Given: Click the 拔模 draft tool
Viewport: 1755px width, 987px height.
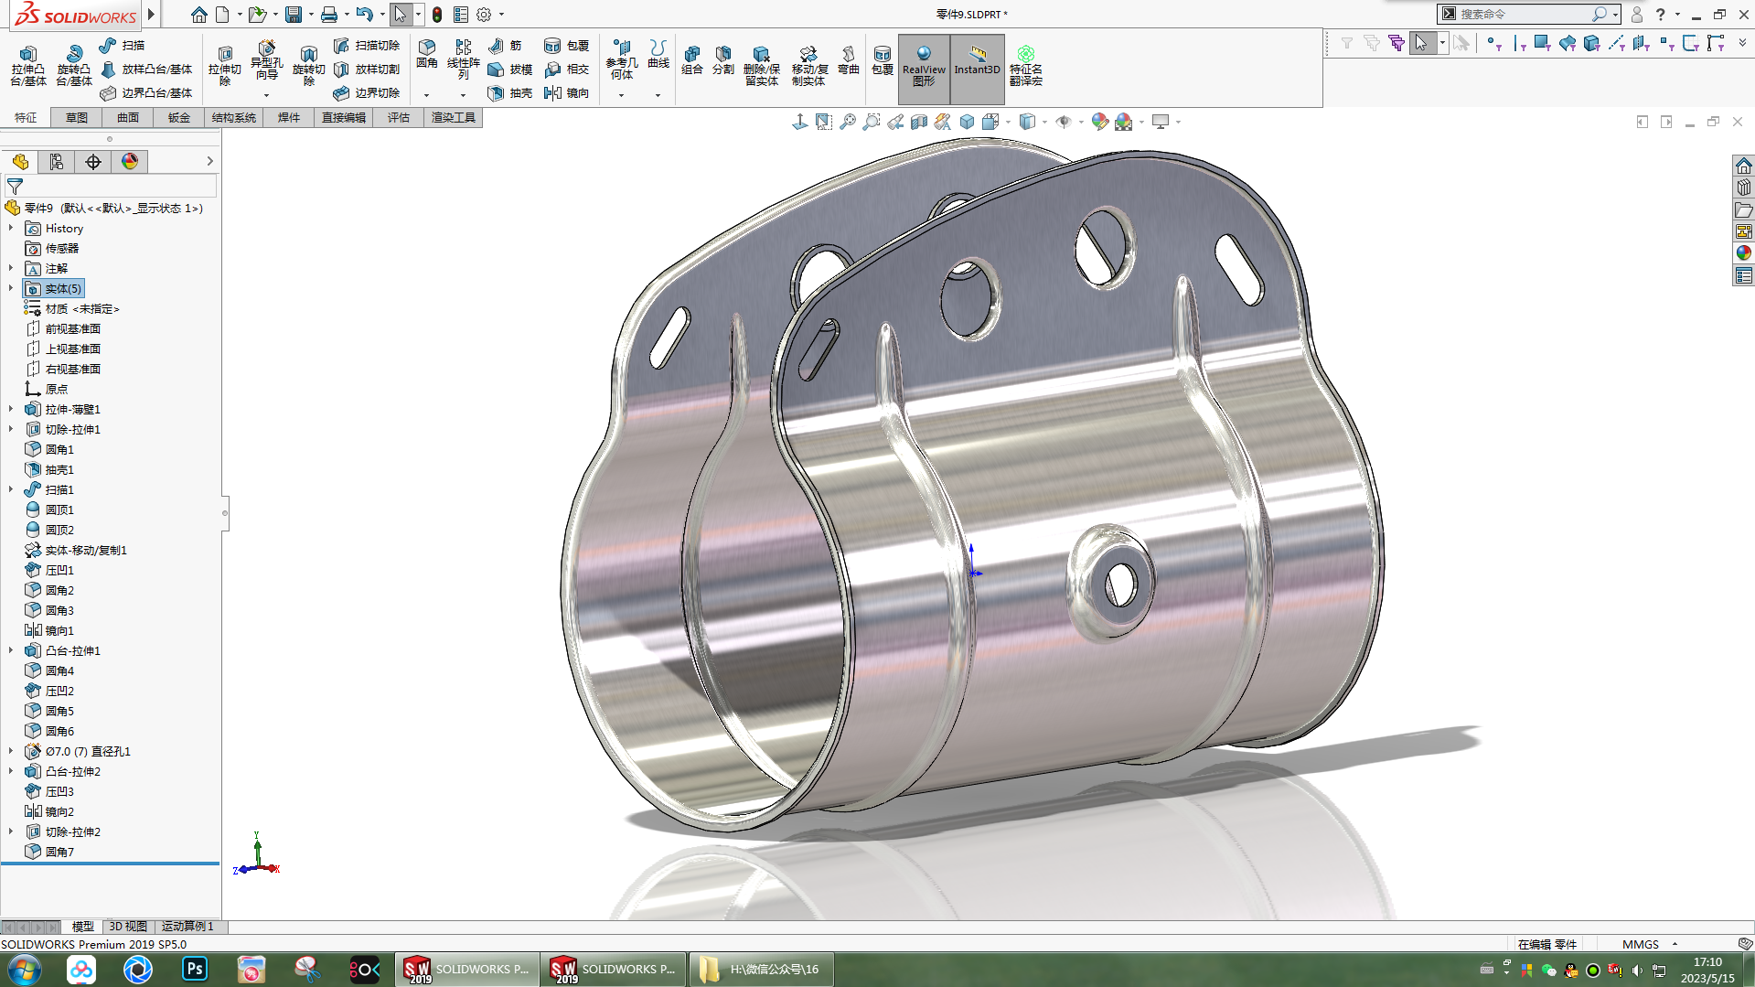Looking at the screenshot, I should click(x=510, y=69).
